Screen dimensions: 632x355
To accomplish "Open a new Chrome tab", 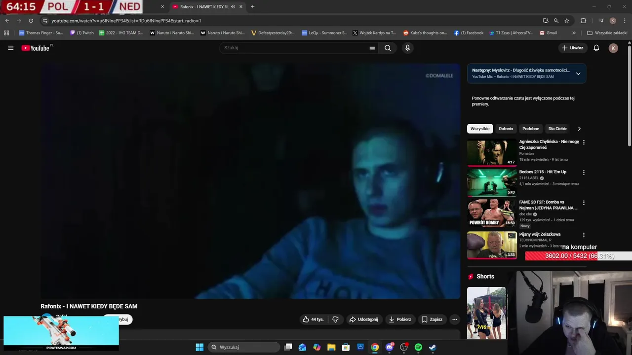I will click(x=253, y=7).
